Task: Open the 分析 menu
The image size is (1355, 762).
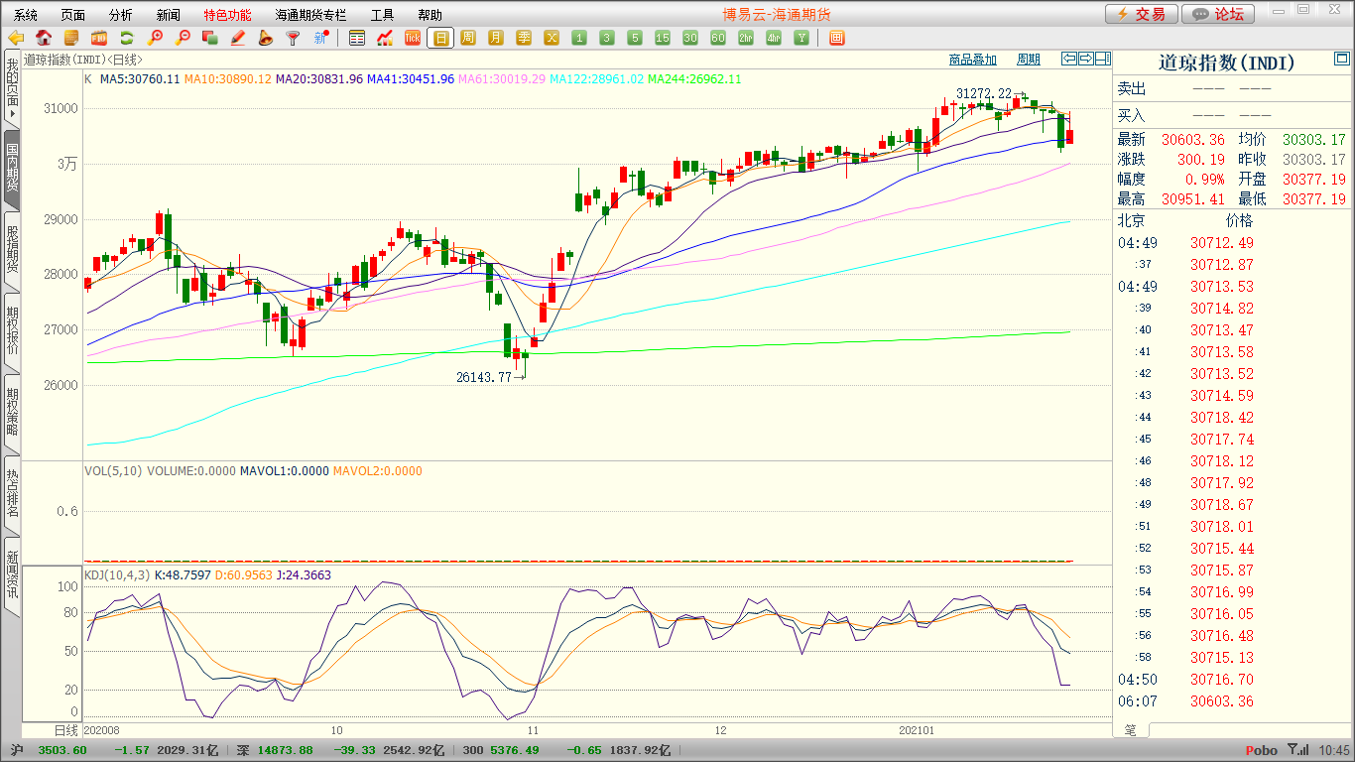Action: (x=121, y=15)
